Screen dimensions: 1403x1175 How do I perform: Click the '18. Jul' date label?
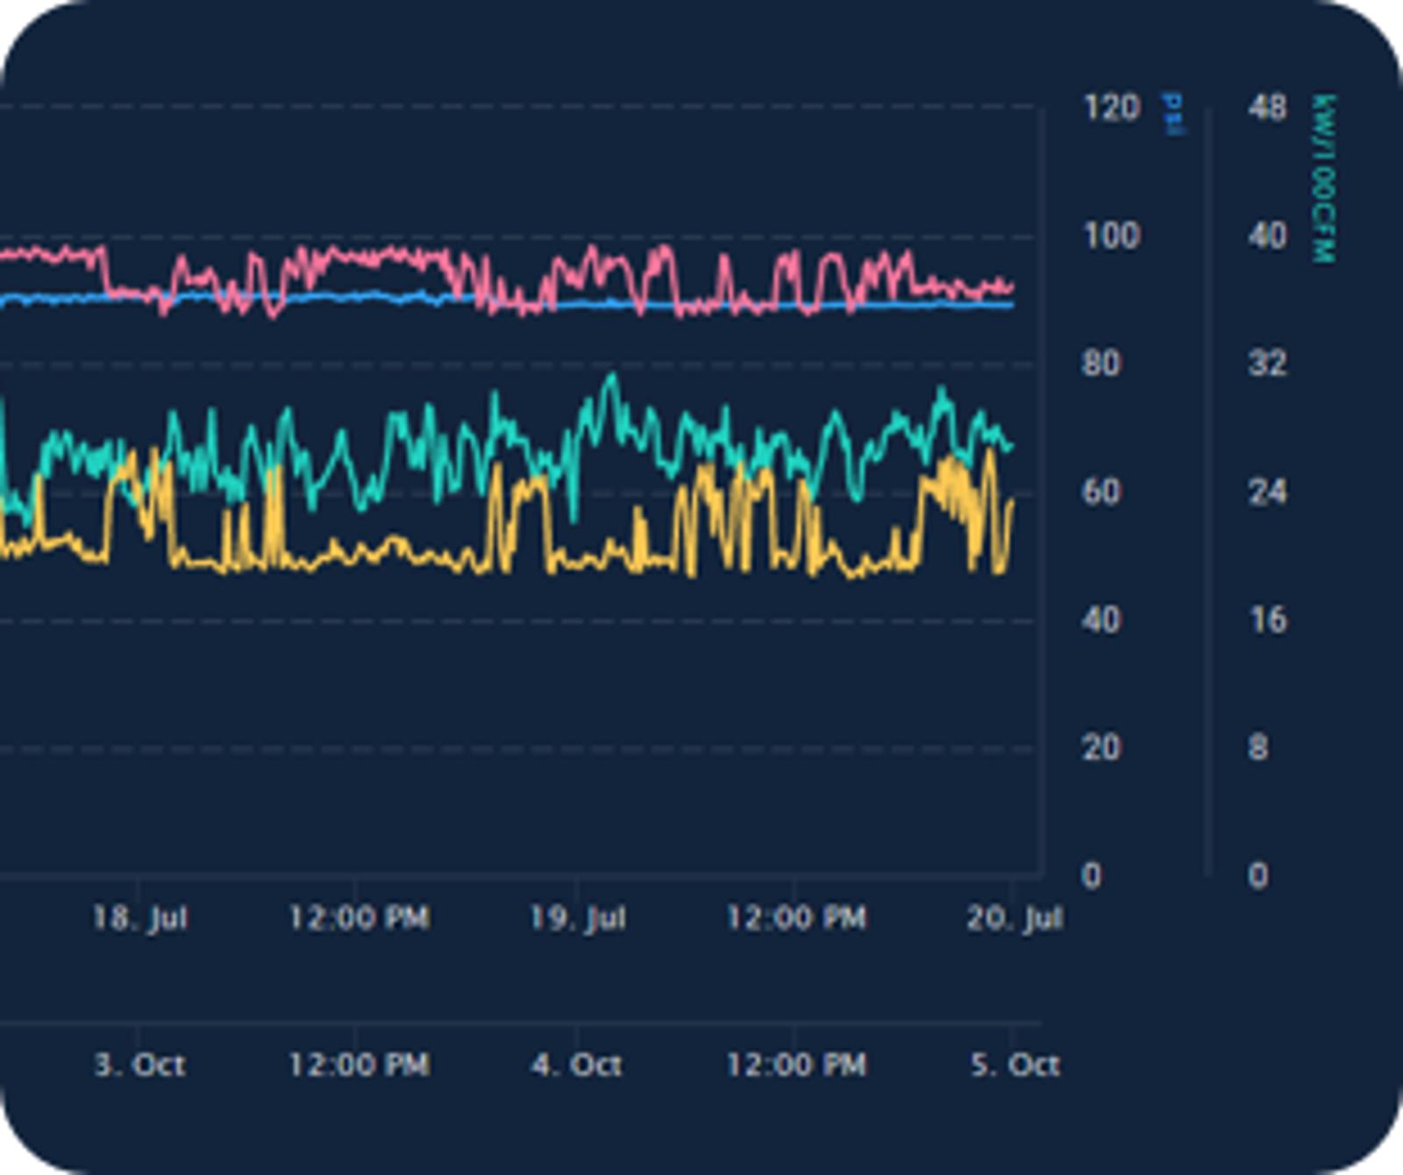[139, 918]
